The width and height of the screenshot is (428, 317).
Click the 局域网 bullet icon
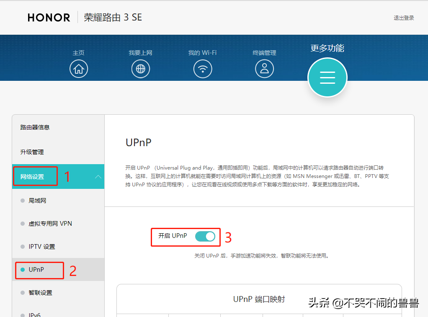pyautogui.click(x=22, y=201)
